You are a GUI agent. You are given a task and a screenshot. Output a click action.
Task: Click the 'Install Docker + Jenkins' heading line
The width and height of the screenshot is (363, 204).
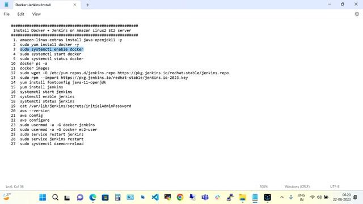tap(72, 30)
